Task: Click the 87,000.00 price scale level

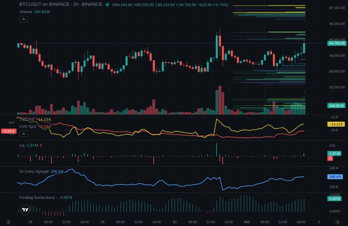Action: [337, 8]
